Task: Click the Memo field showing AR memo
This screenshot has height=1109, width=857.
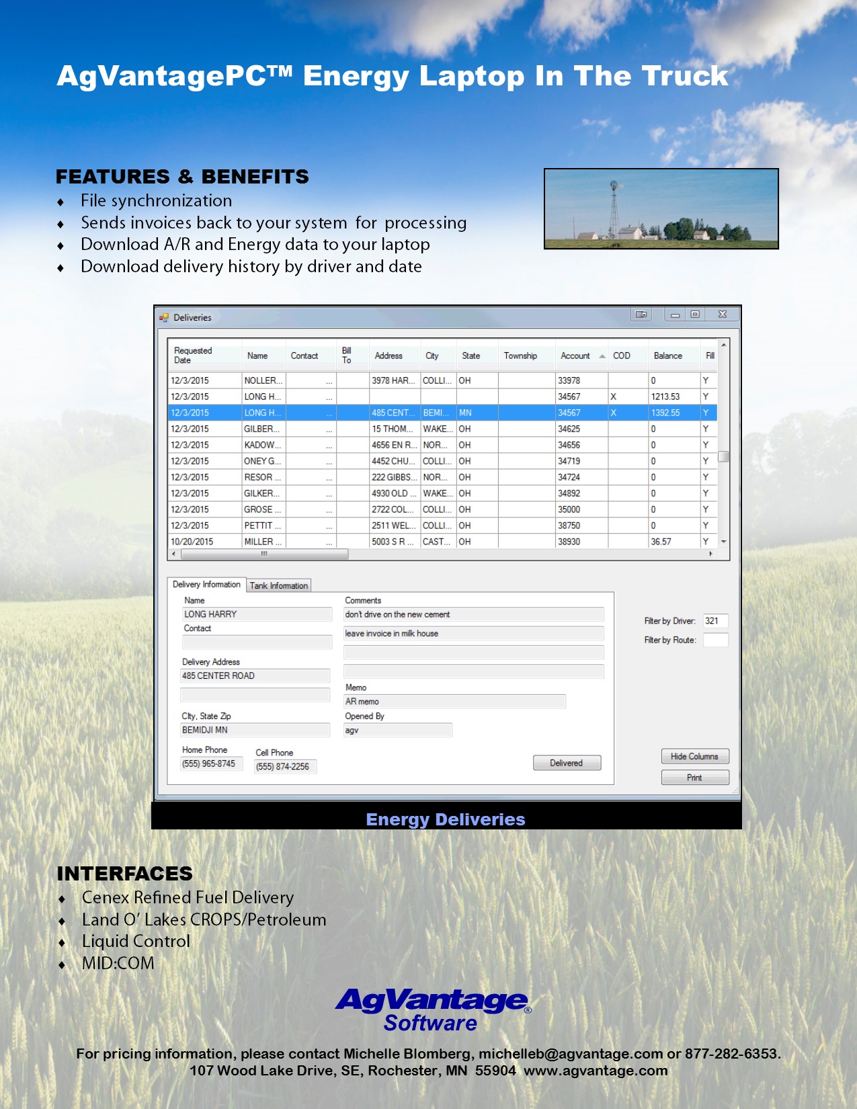Action: (x=455, y=702)
